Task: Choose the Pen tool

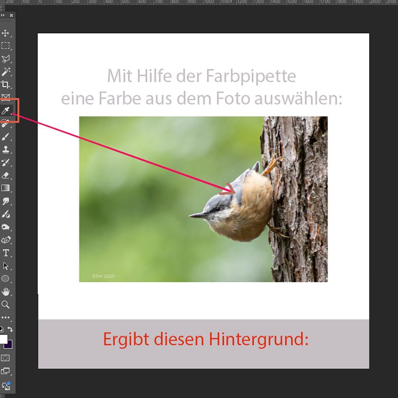Action: [6, 240]
